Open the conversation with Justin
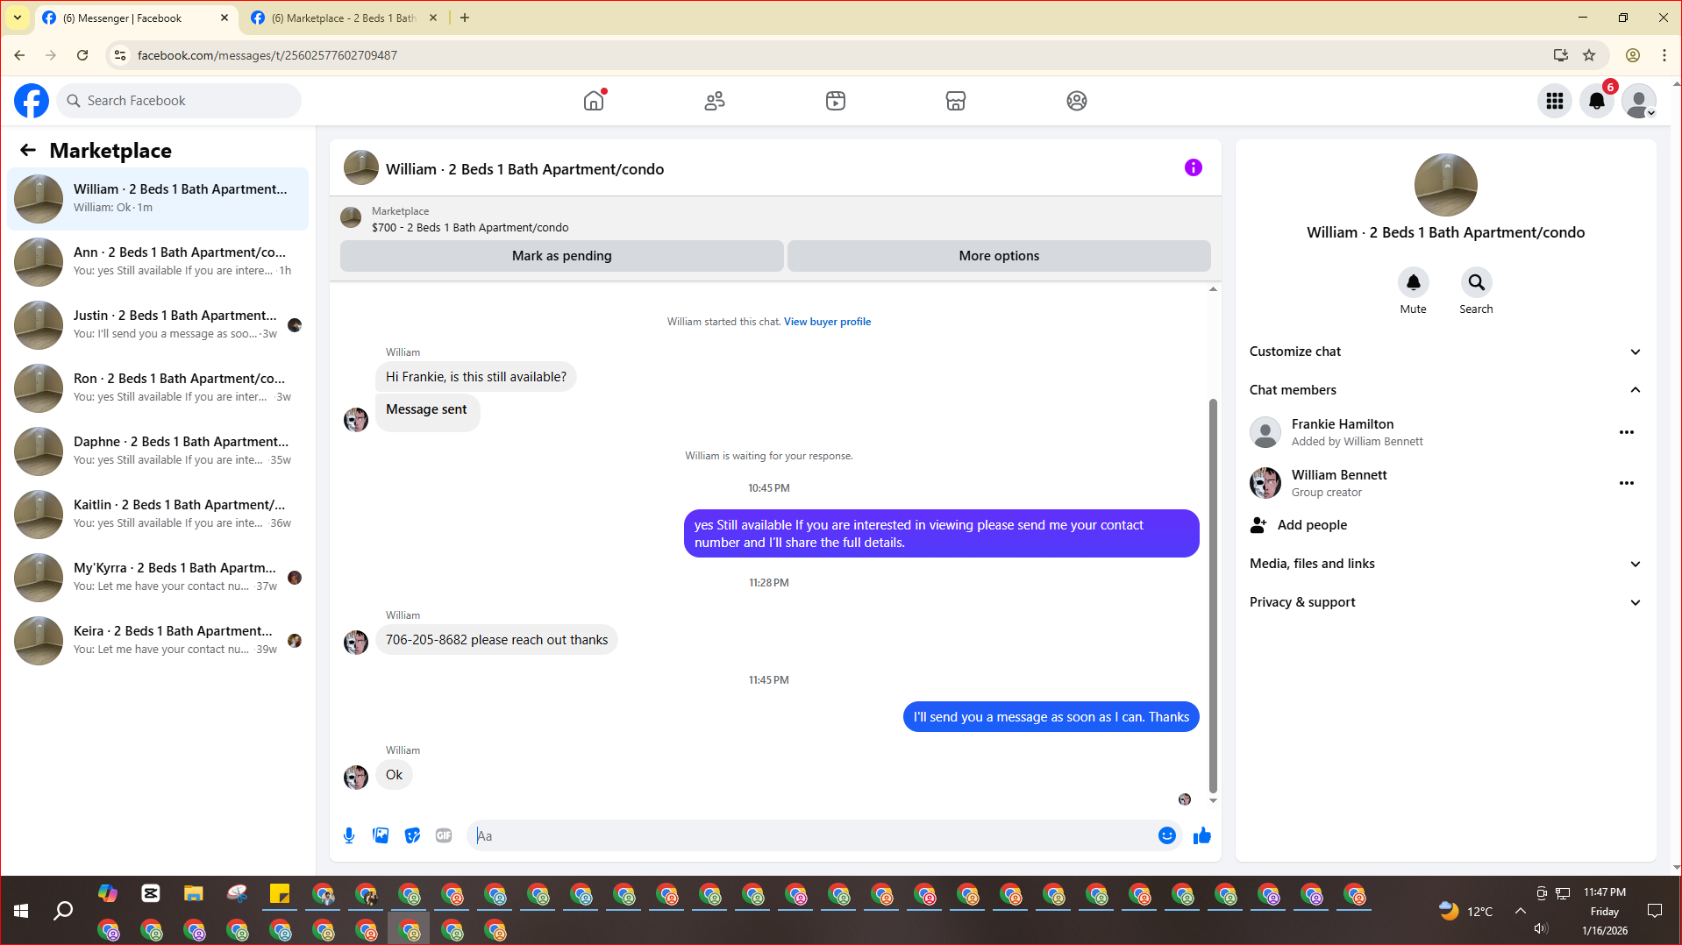Image resolution: width=1682 pixels, height=945 pixels. pyautogui.click(x=158, y=324)
